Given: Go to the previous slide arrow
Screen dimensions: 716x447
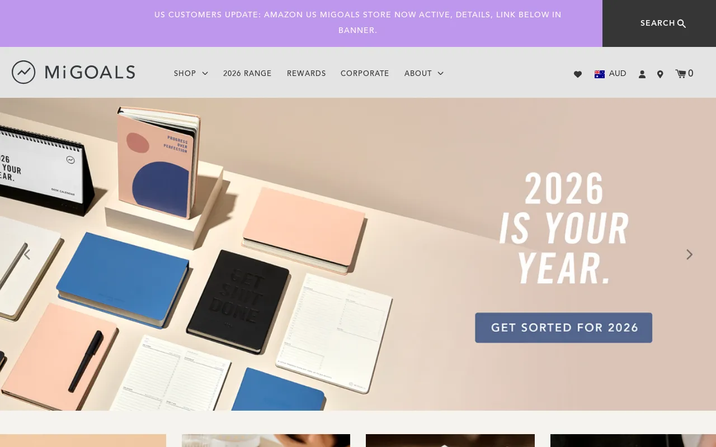Looking at the screenshot, I should [x=26, y=254].
